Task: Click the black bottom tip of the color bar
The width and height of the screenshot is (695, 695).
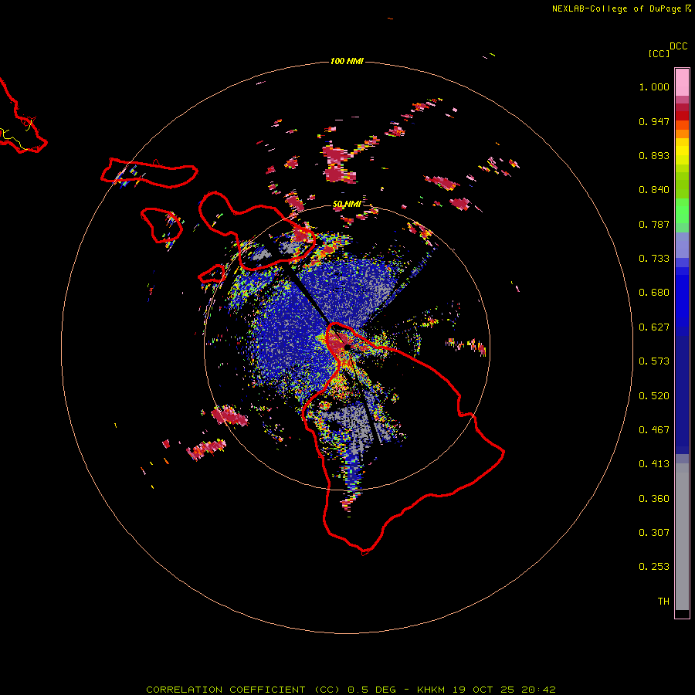Action: [682, 613]
